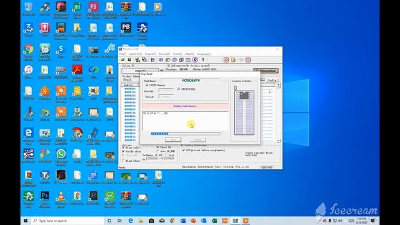Open Adobe Acrobat Reader desktop icon

click(x=77, y=69)
